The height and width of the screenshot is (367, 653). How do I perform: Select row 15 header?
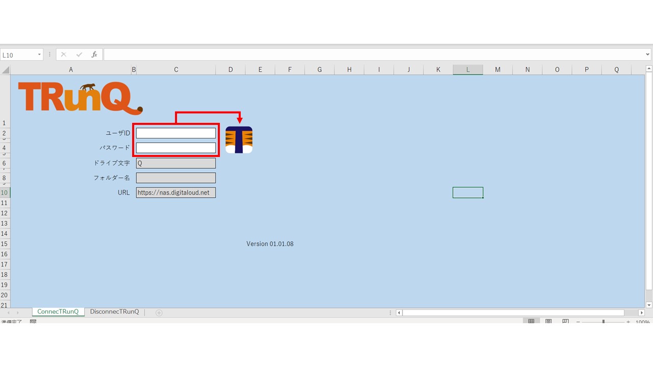coord(5,244)
